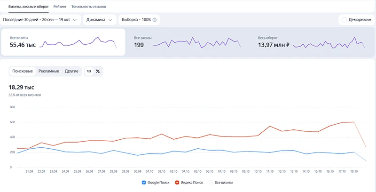Open the Тональность отзывов tab
Screen dimensions: 376x192
89,7
